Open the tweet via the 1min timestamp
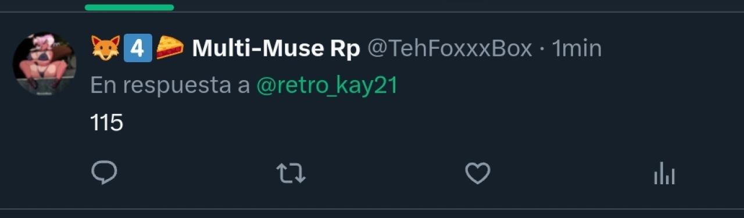This screenshot has height=218, width=744. pyautogui.click(x=577, y=49)
